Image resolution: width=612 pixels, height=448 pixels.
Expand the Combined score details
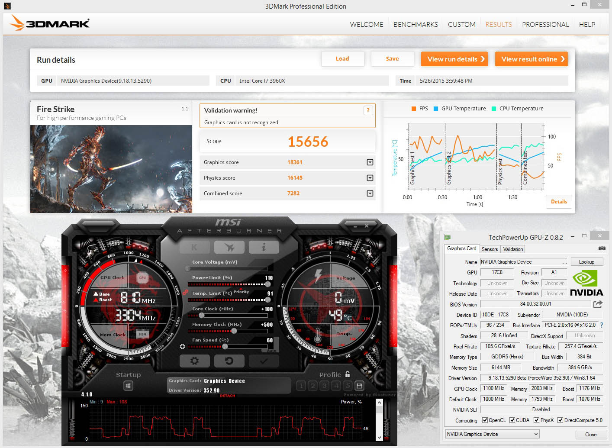370,193
